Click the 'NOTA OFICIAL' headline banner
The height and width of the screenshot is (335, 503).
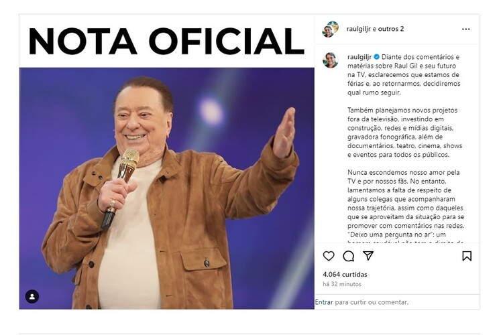(167, 41)
